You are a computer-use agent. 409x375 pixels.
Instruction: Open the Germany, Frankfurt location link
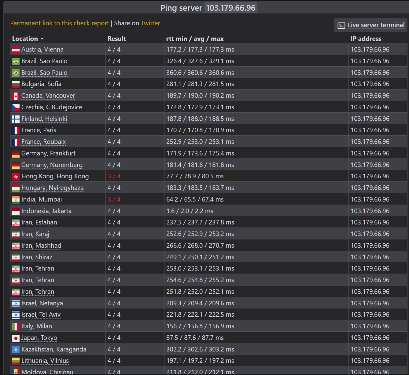48,153
